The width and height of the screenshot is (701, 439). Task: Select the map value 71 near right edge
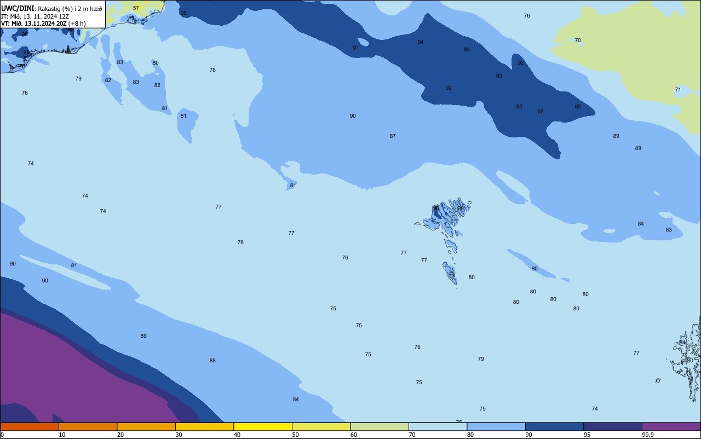click(678, 90)
